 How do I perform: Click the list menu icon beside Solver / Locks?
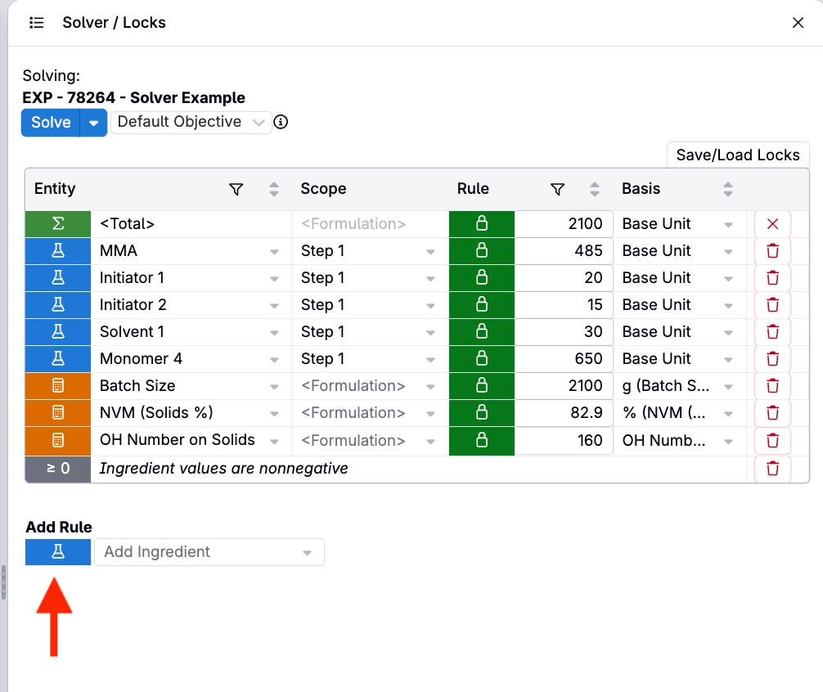click(x=36, y=23)
